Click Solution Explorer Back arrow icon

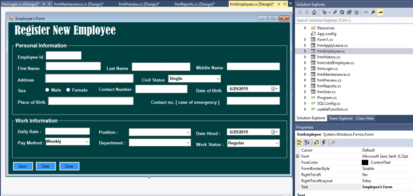click(x=300, y=13)
